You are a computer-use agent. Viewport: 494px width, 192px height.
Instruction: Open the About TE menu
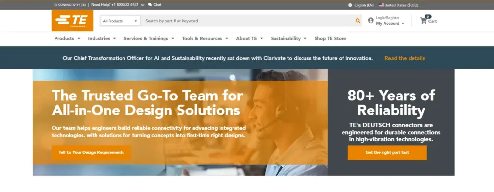coord(249,38)
